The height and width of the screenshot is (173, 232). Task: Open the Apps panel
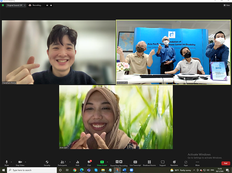(x=186, y=163)
